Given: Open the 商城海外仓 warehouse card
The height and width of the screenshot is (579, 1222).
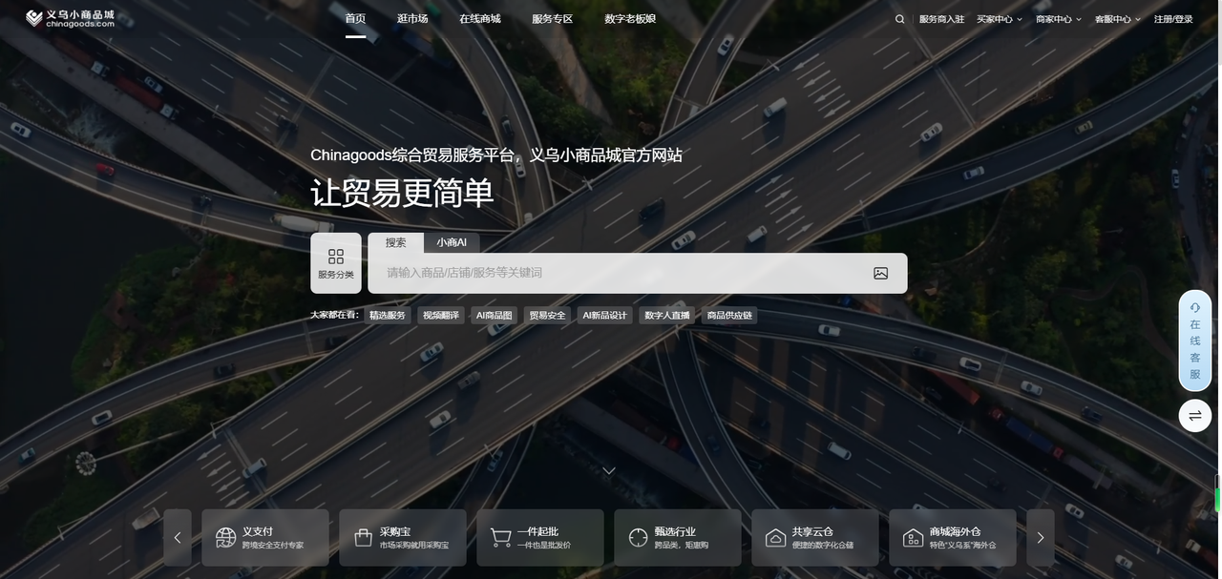Looking at the screenshot, I should point(953,538).
